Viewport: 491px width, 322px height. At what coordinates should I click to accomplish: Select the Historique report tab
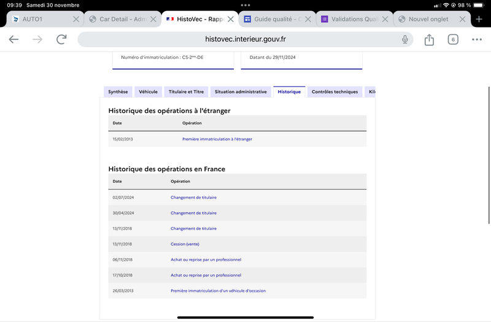[289, 91]
